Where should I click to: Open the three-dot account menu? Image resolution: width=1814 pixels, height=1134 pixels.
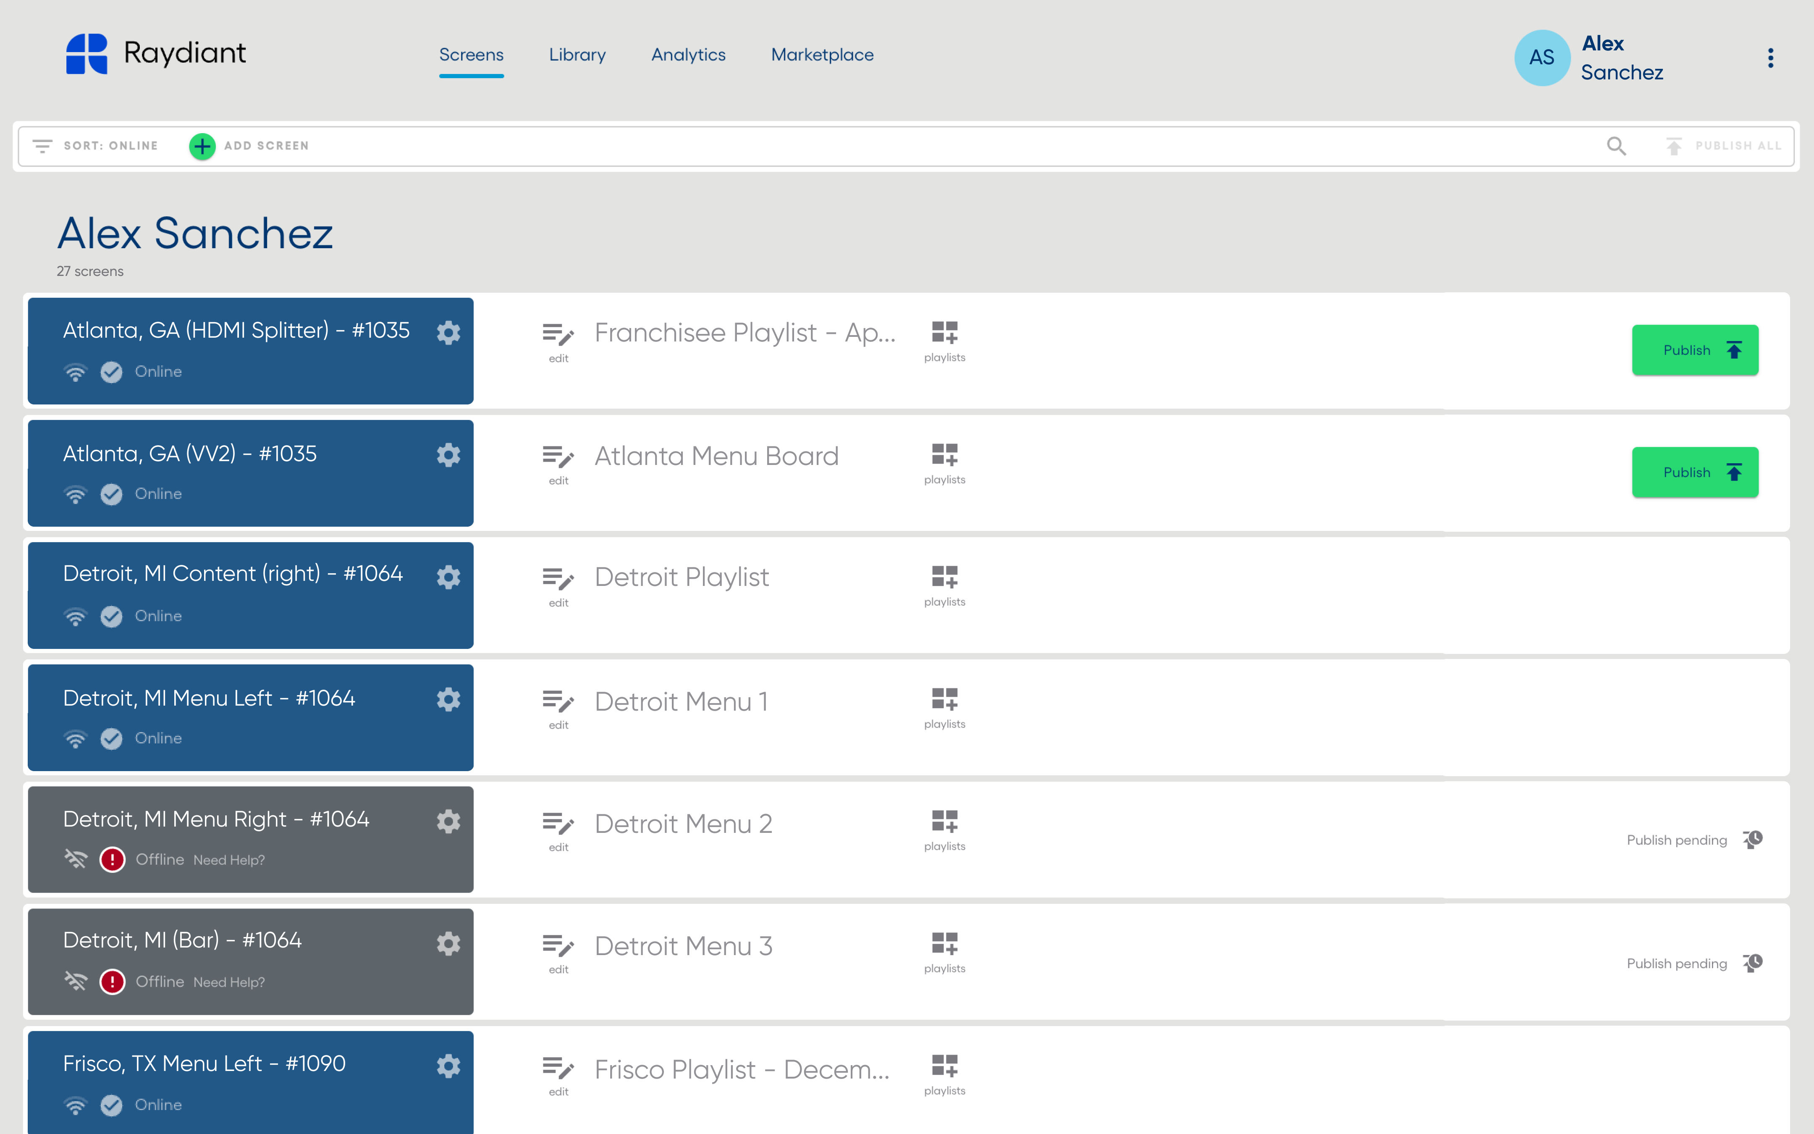(1770, 58)
